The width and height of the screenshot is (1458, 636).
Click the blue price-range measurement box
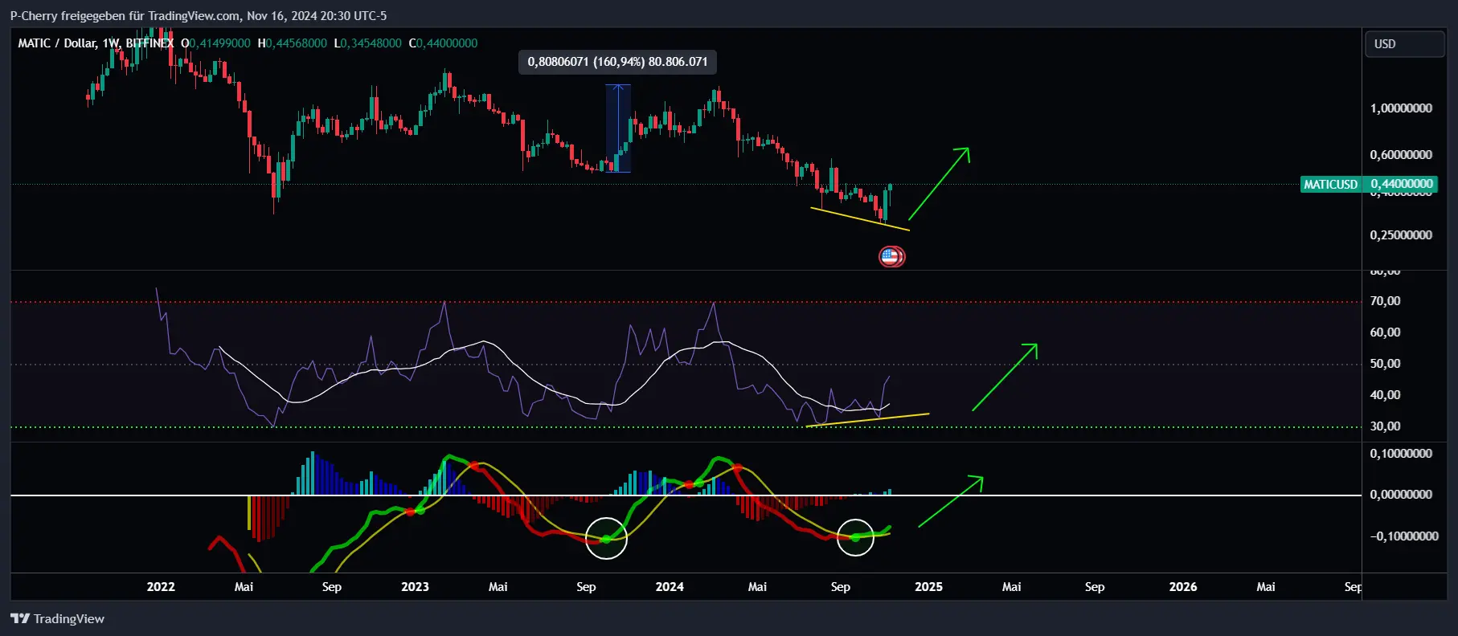click(618, 128)
